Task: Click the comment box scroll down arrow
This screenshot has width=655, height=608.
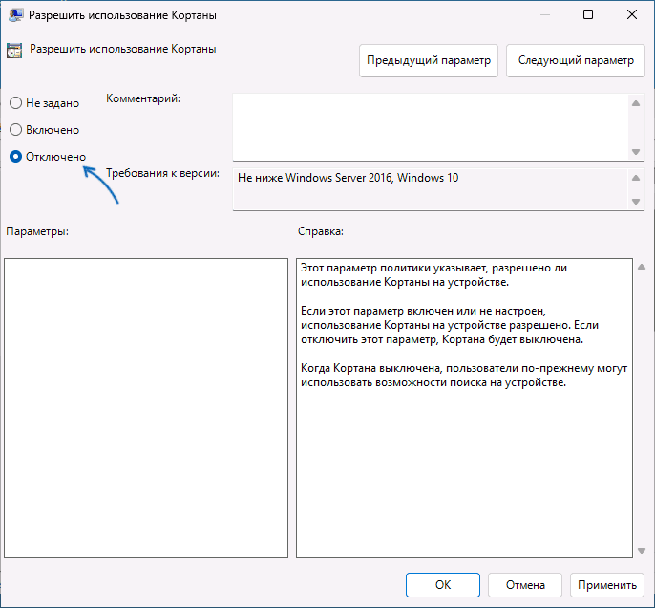Action: (x=636, y=152)
